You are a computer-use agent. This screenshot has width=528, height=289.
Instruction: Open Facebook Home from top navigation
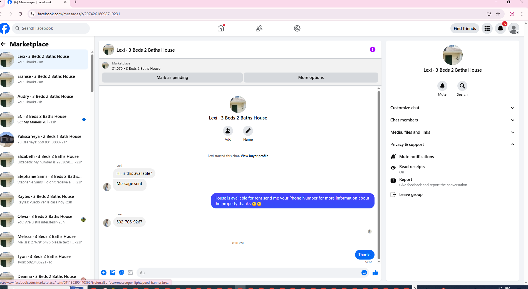[x=221, y=28]
